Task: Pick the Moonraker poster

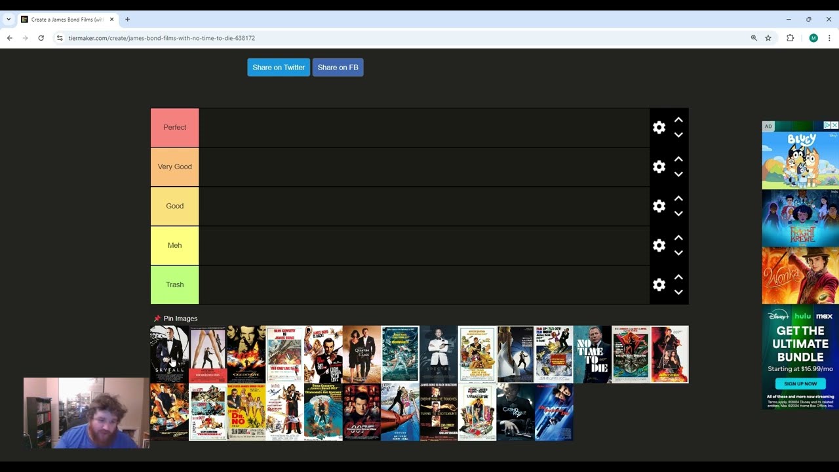Action: point(400,354)
